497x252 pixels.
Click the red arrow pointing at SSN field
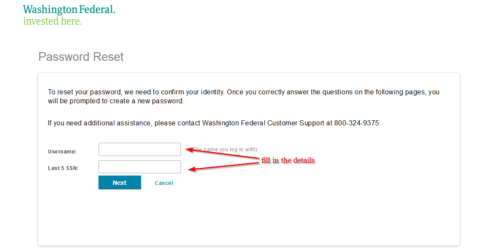coord(224,167)
